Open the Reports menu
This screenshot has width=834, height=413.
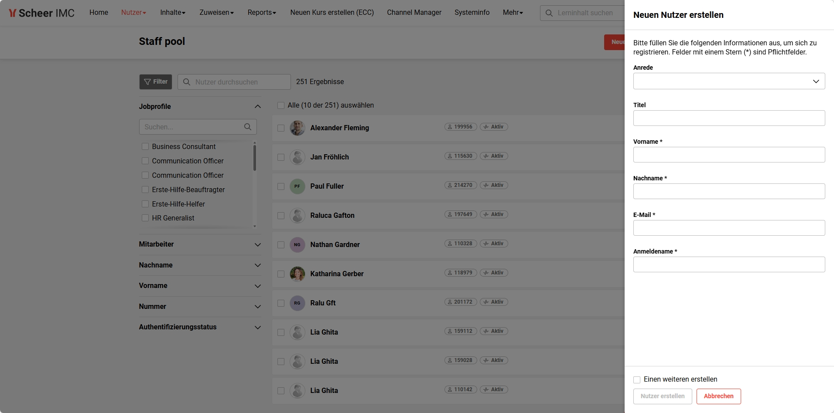pyautogui.click(x=262, y=13)
